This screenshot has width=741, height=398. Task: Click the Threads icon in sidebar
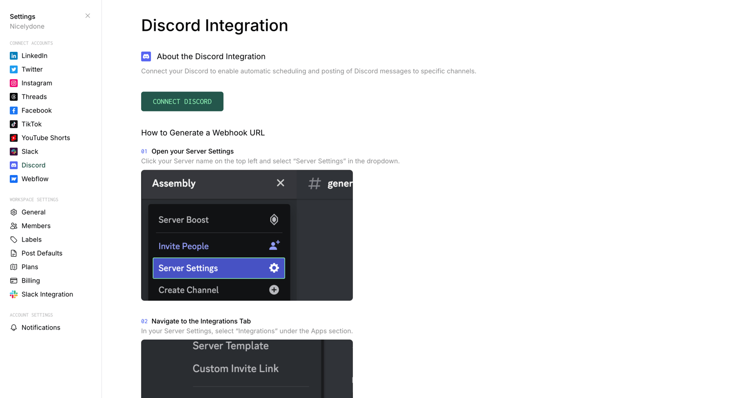[x=14, y=97]
